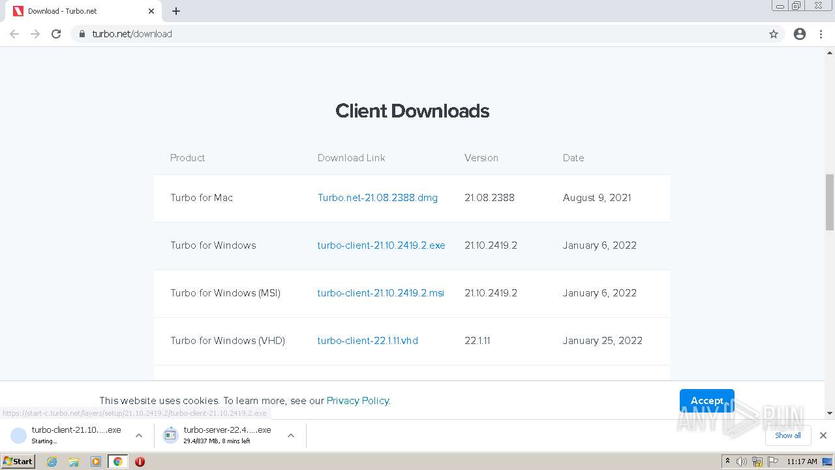
Task: Click Chrome taskbar icon
Action: 117,462
